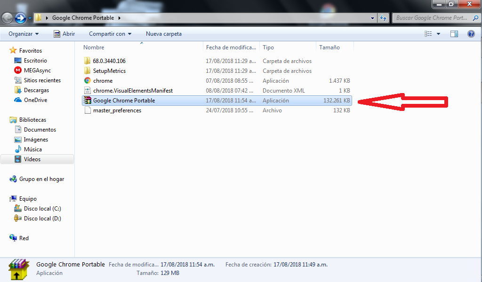Select the chrome.VisualElementsManifest XML file icon
The width and height of the screenshot is (482, 282).
(x=88, y=91)
